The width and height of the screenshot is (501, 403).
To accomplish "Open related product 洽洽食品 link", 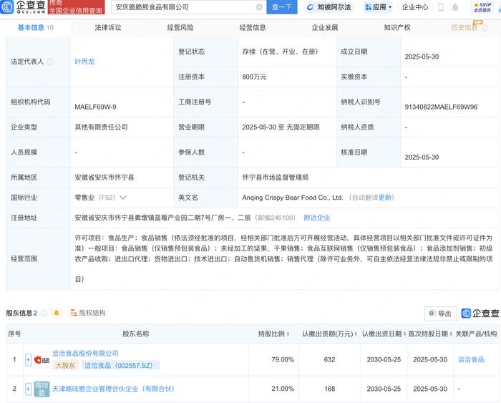I will coord(471,359).
